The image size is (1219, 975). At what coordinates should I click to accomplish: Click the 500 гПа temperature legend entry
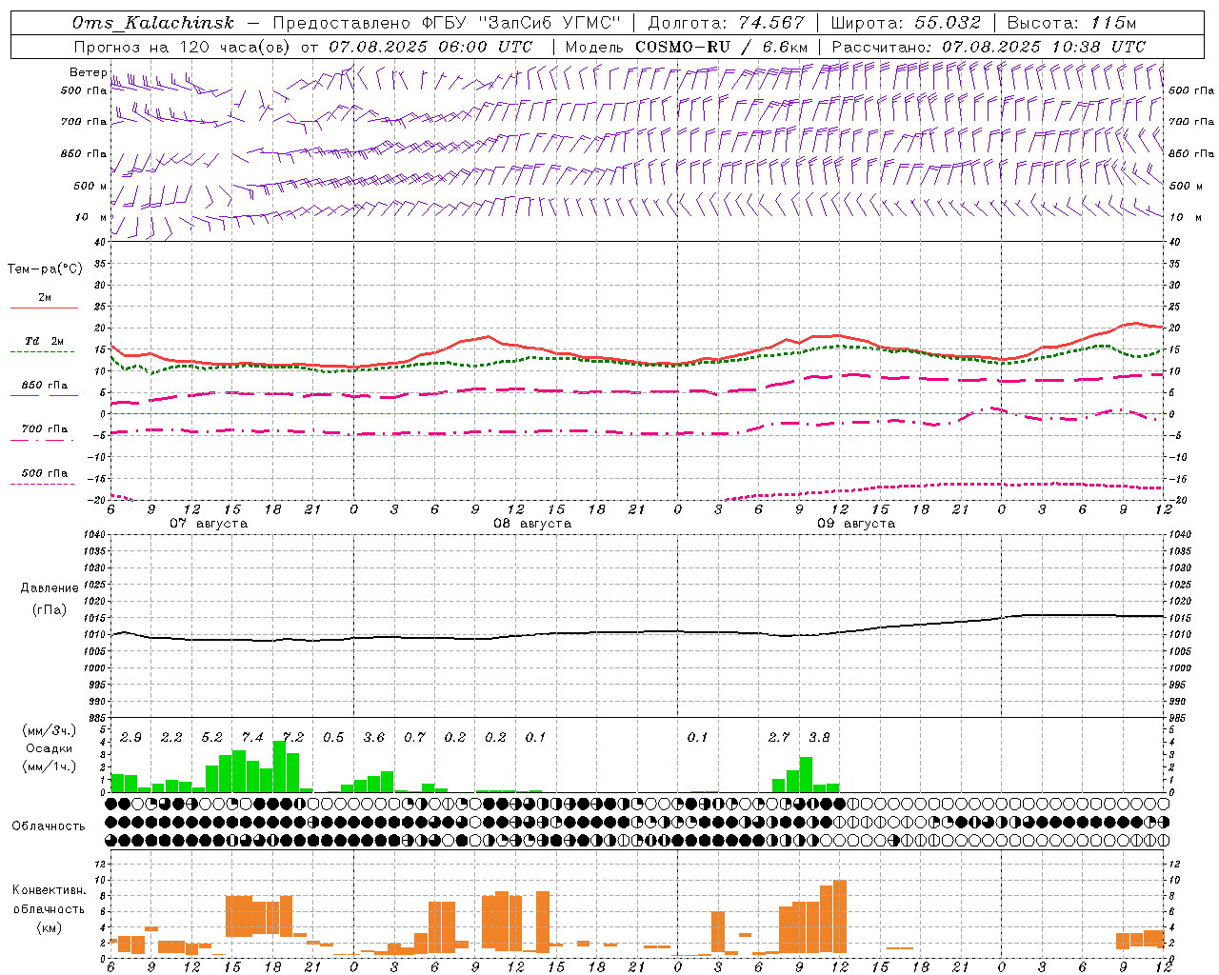coord(44,473)
